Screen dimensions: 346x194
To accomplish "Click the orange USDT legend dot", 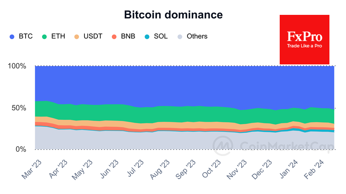I will (x=77, y=37).
